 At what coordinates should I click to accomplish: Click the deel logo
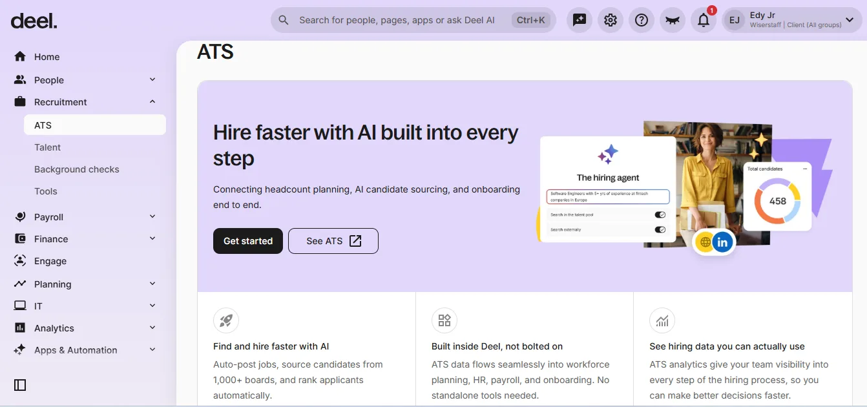coord(34,21)
